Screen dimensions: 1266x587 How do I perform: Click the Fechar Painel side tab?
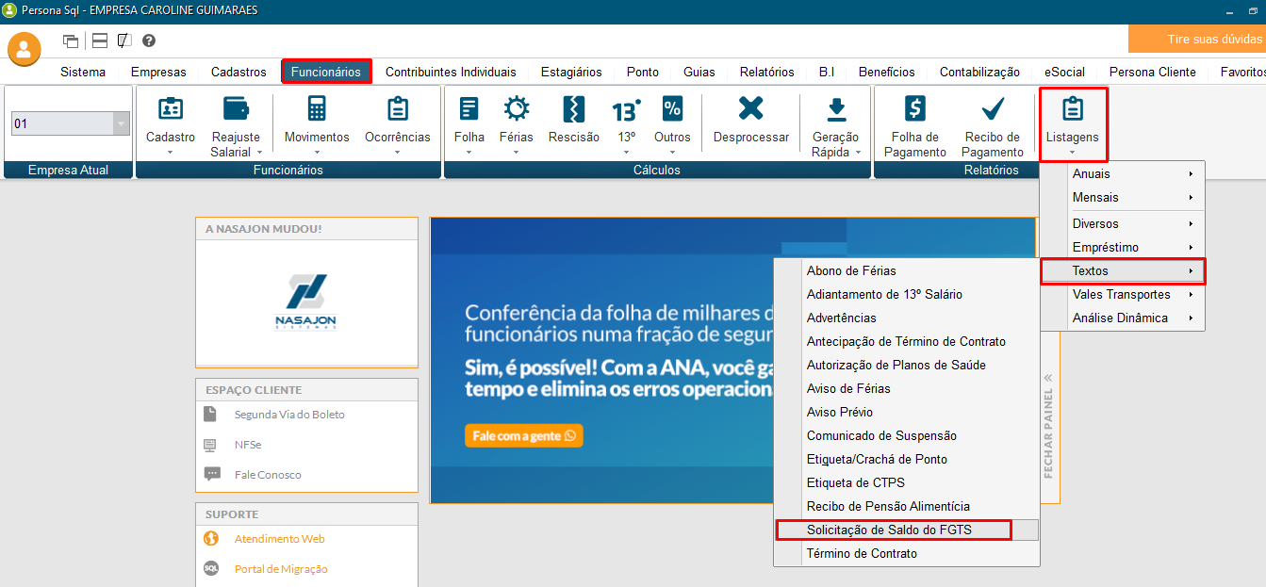1048,426
